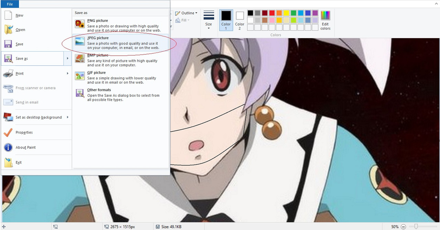This screenshot has height=230, width=440.
Task: Save as GIF picture
Action: pyautogui.click(x=121, y=77)
